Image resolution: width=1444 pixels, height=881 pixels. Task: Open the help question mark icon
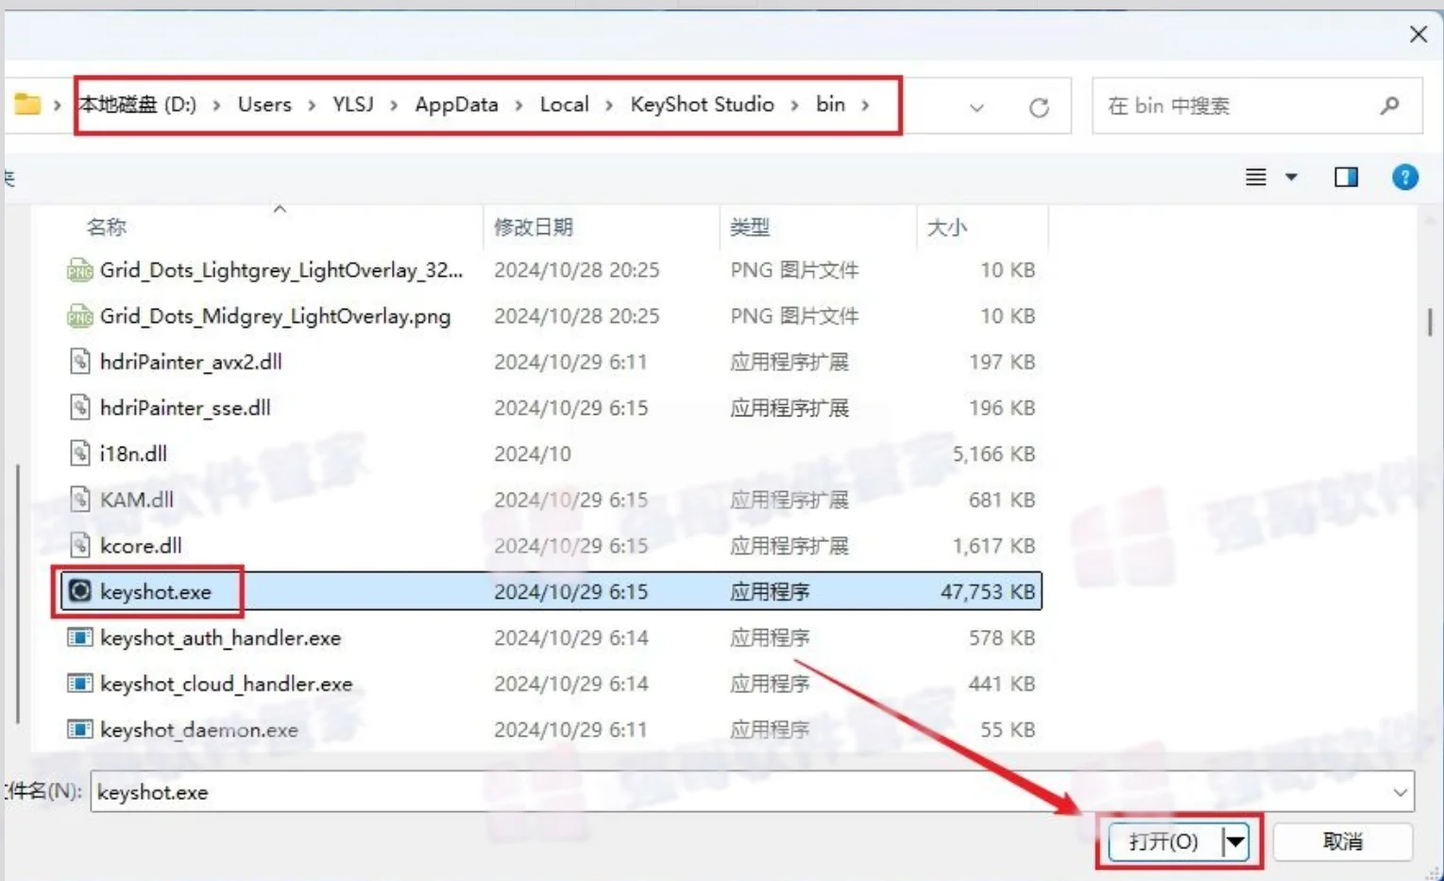coord(1404,177)
